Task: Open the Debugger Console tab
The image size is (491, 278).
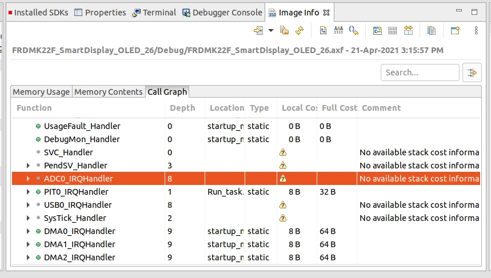Action: click(222, 13)
